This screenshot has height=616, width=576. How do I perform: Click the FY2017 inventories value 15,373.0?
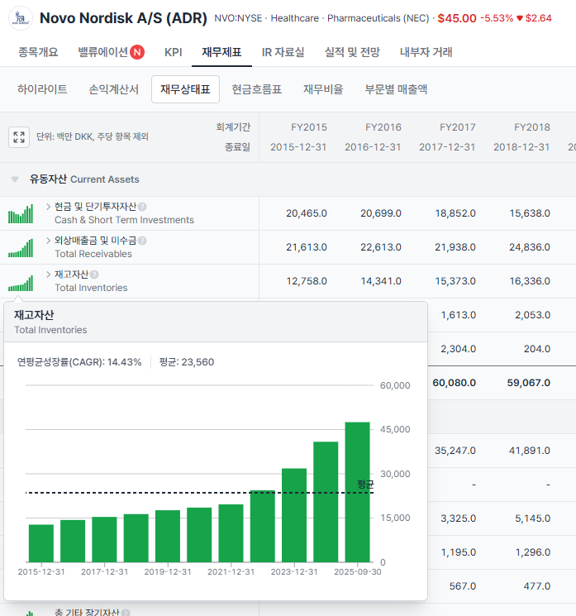point(455,281)
